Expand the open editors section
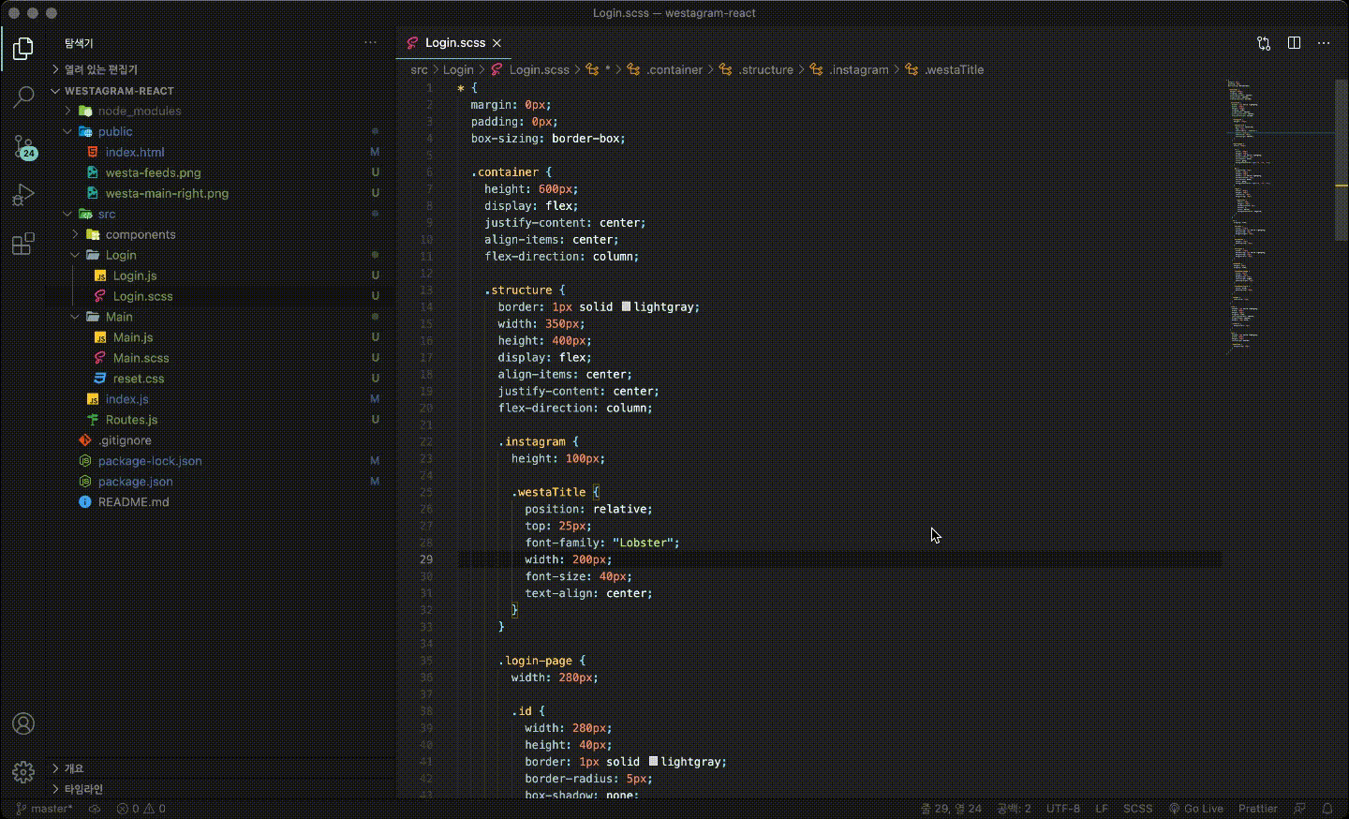This screenshot has width=1349, height=819. click(220, 69)
